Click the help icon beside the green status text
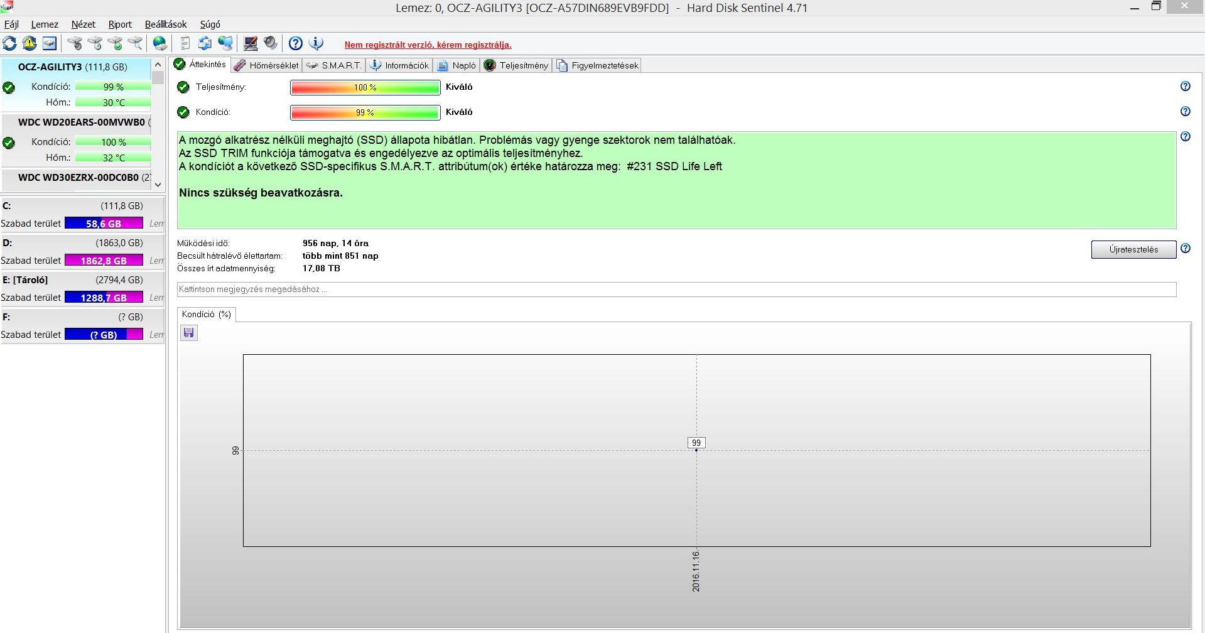The height and width of the screenshot is (633, 1205). click(x=1186, y=137)
